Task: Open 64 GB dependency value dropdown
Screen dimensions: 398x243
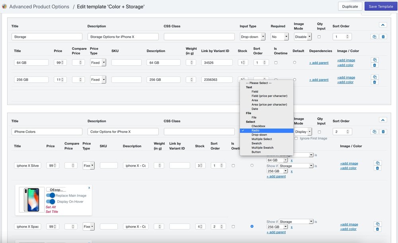Action: point(277,160)
